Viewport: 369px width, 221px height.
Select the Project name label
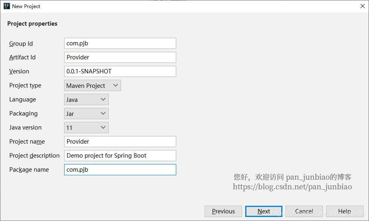click(x=27, y=142)
